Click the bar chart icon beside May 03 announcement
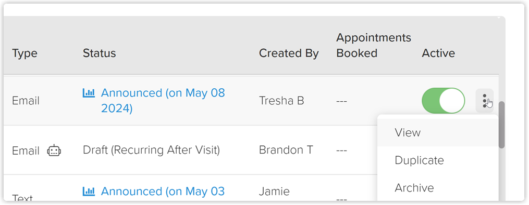 pos(89,192)
